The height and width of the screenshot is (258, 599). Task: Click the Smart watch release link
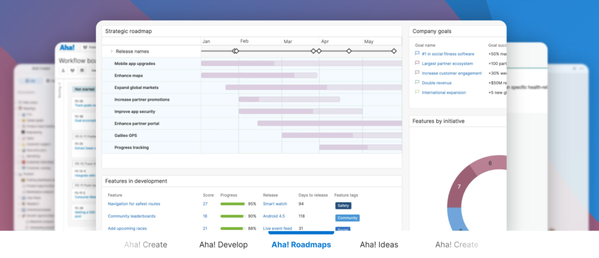pyautogui.click(x=275, y=204)
